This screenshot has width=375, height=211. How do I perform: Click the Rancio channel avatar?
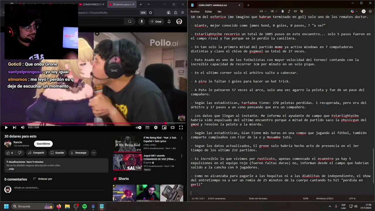[x=8, y=144]
